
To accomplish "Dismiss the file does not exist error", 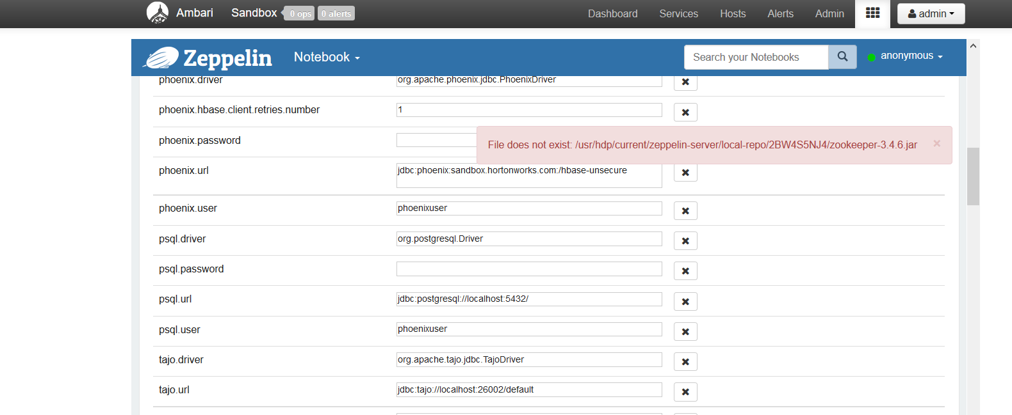I will (x=936, y=143).
